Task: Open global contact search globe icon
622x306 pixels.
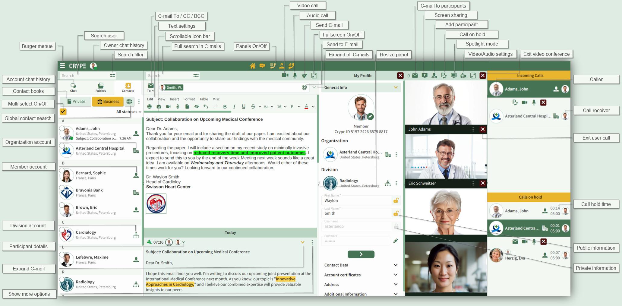Action: 129,102
